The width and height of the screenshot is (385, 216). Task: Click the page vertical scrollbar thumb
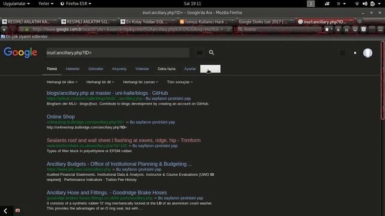[383, 80]
